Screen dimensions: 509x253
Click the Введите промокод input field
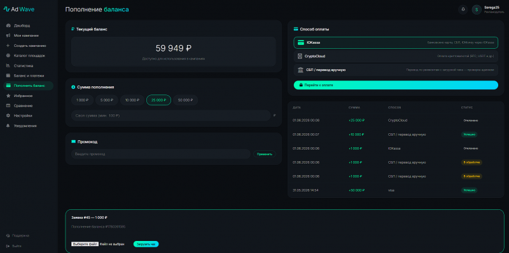pos(161,154)
